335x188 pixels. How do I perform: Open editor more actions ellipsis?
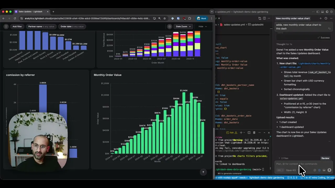pos(269,18)
